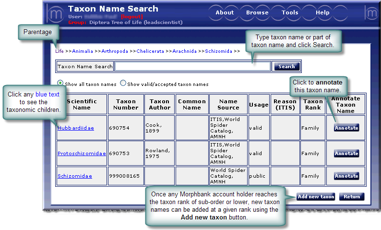Open the About menu
This screenshot has width=381, height=230.
pyautogui.click(x=225, y=12)
